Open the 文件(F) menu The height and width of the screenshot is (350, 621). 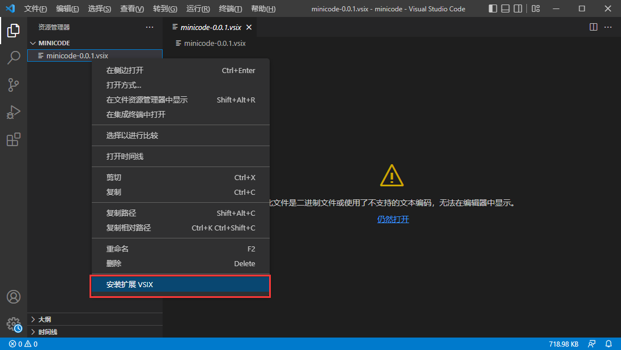pyautogui.click(x=35, y=8)
